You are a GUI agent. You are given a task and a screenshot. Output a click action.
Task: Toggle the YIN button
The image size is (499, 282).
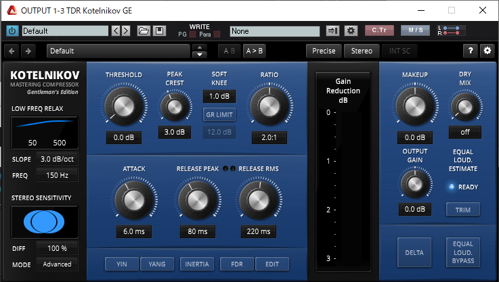pos(122,264)
